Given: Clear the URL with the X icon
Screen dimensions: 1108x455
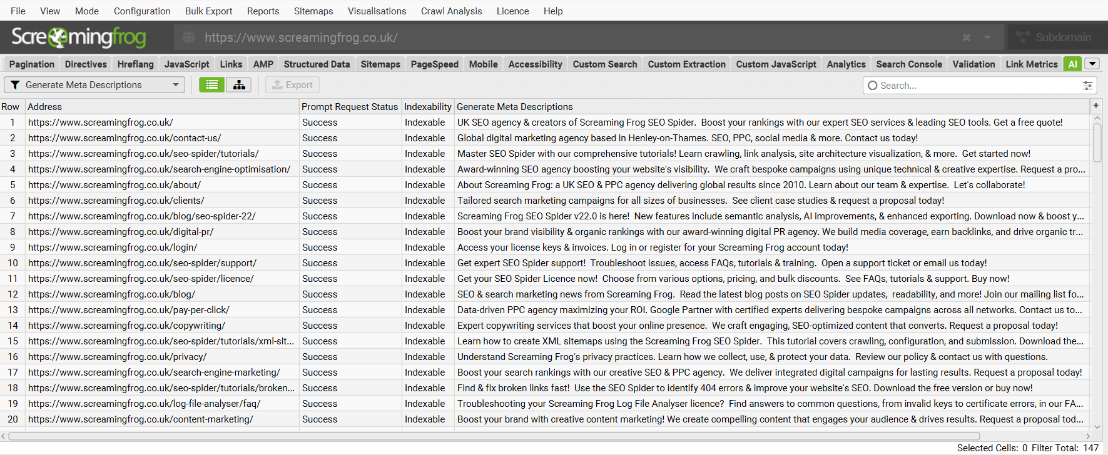Looking at the screenshot, I should pyautogui.click(x=967, y=37).
